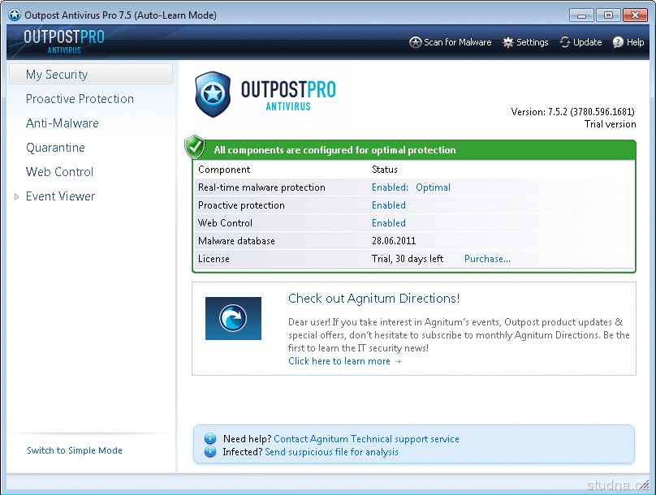656x495 pixels.
Task: Click the green checkmark shield status icon
Action: (x=195, y=147)
